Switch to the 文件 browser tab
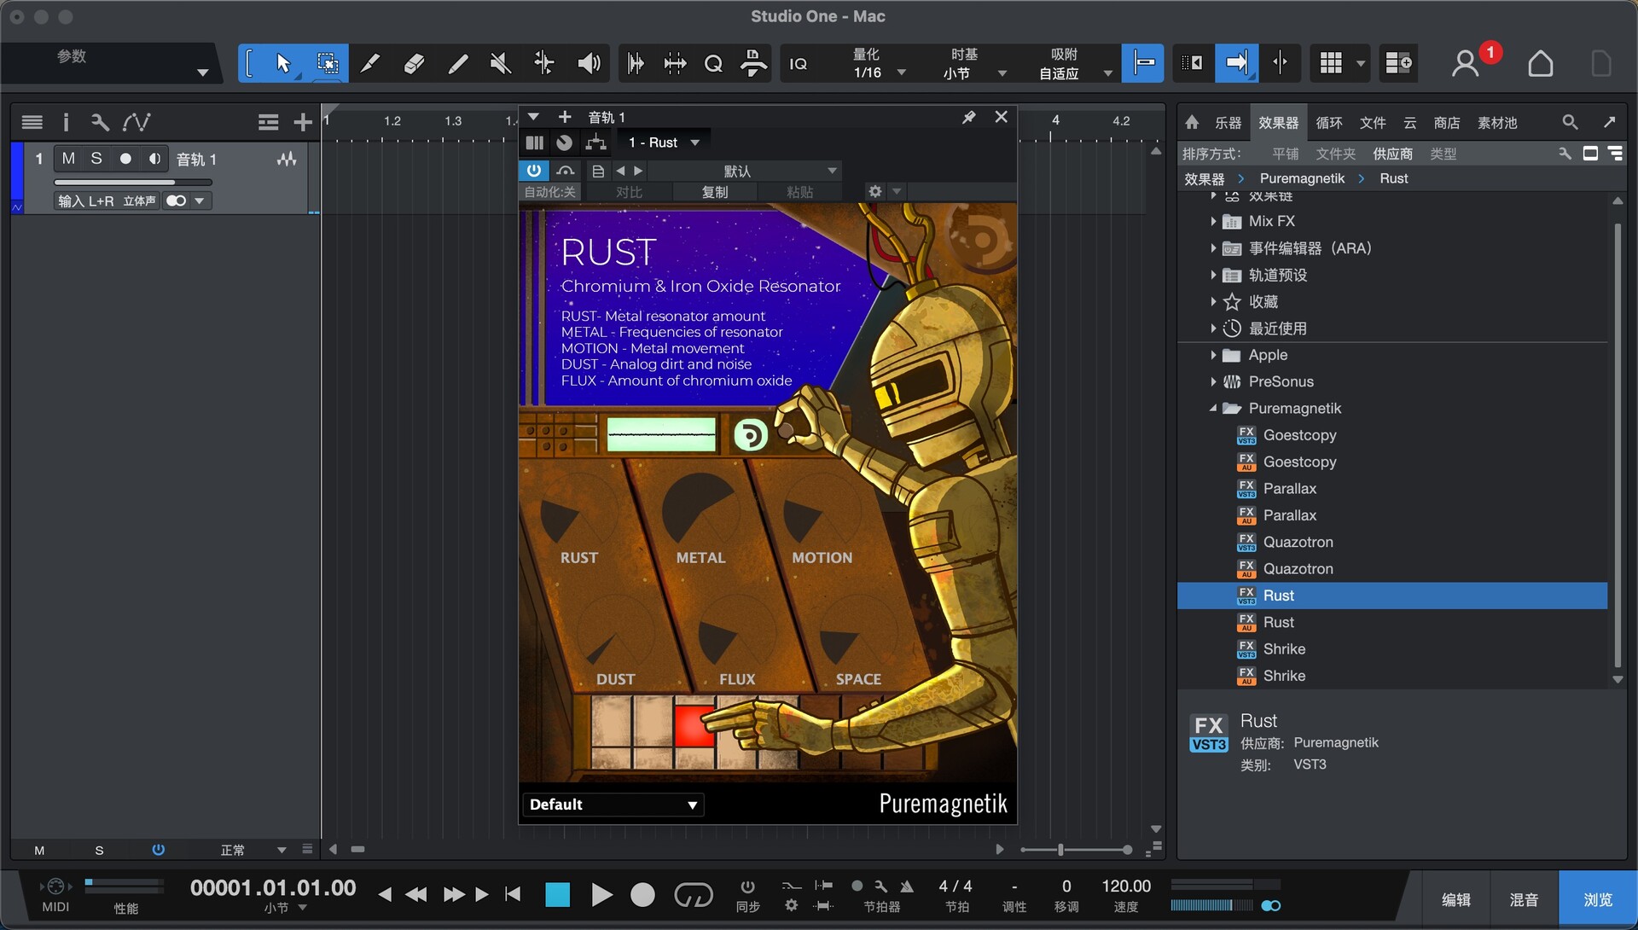Image resolution: width=1638 pixels, height=930 pixels. click(1373, 123)
